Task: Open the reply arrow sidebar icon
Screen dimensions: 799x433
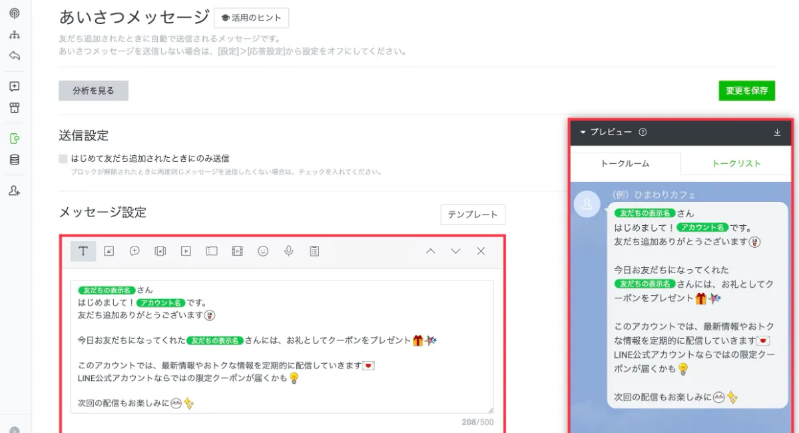Action: point(15,56)
